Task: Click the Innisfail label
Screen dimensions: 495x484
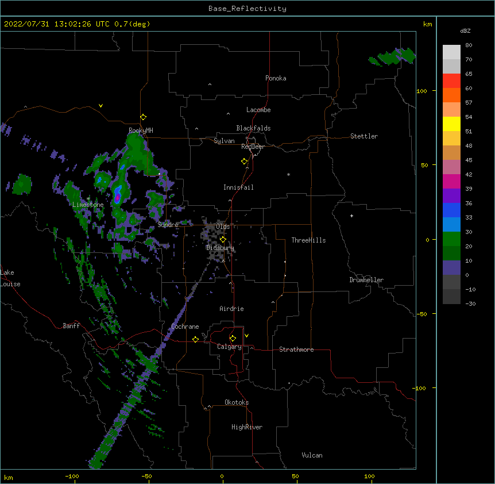Action: 238,187
